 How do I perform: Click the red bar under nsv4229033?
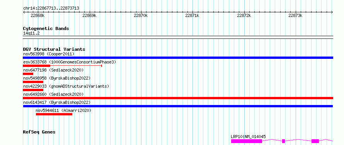(x=33, y=90)
